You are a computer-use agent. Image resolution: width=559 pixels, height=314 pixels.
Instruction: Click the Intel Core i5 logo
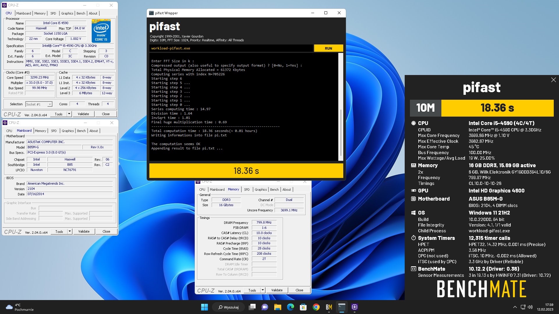101,31
